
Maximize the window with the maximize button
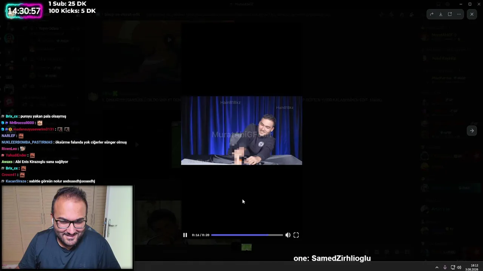point(470,4)
